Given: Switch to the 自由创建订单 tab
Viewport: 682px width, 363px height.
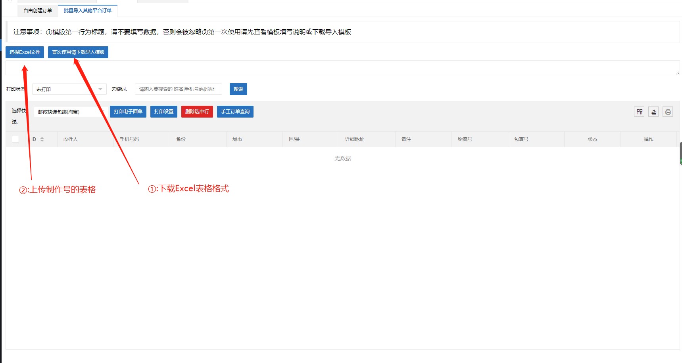Looking at the screenshot, I should click(x=38, y=11).
